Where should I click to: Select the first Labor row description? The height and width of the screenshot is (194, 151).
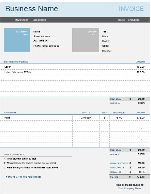[x=7, y=67]
